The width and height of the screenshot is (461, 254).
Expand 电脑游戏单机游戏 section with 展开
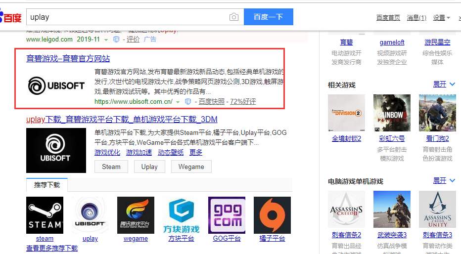tap(444, 181)
